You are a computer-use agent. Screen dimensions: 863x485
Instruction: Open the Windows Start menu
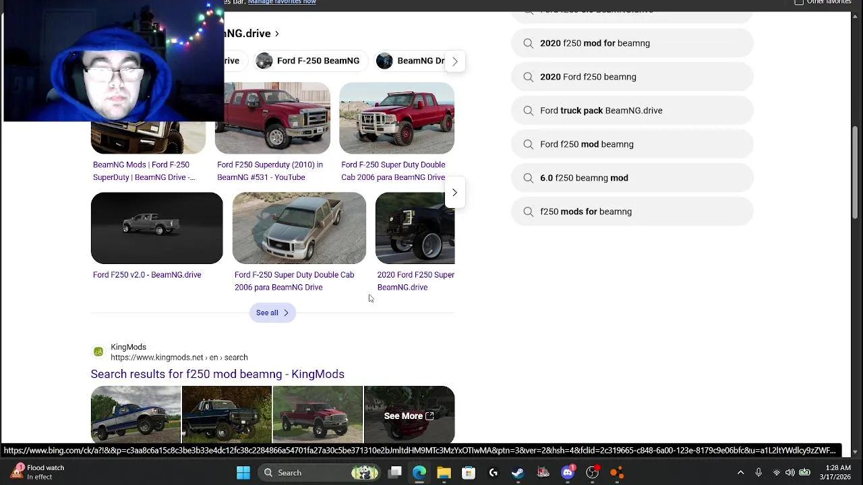(243, 473)
